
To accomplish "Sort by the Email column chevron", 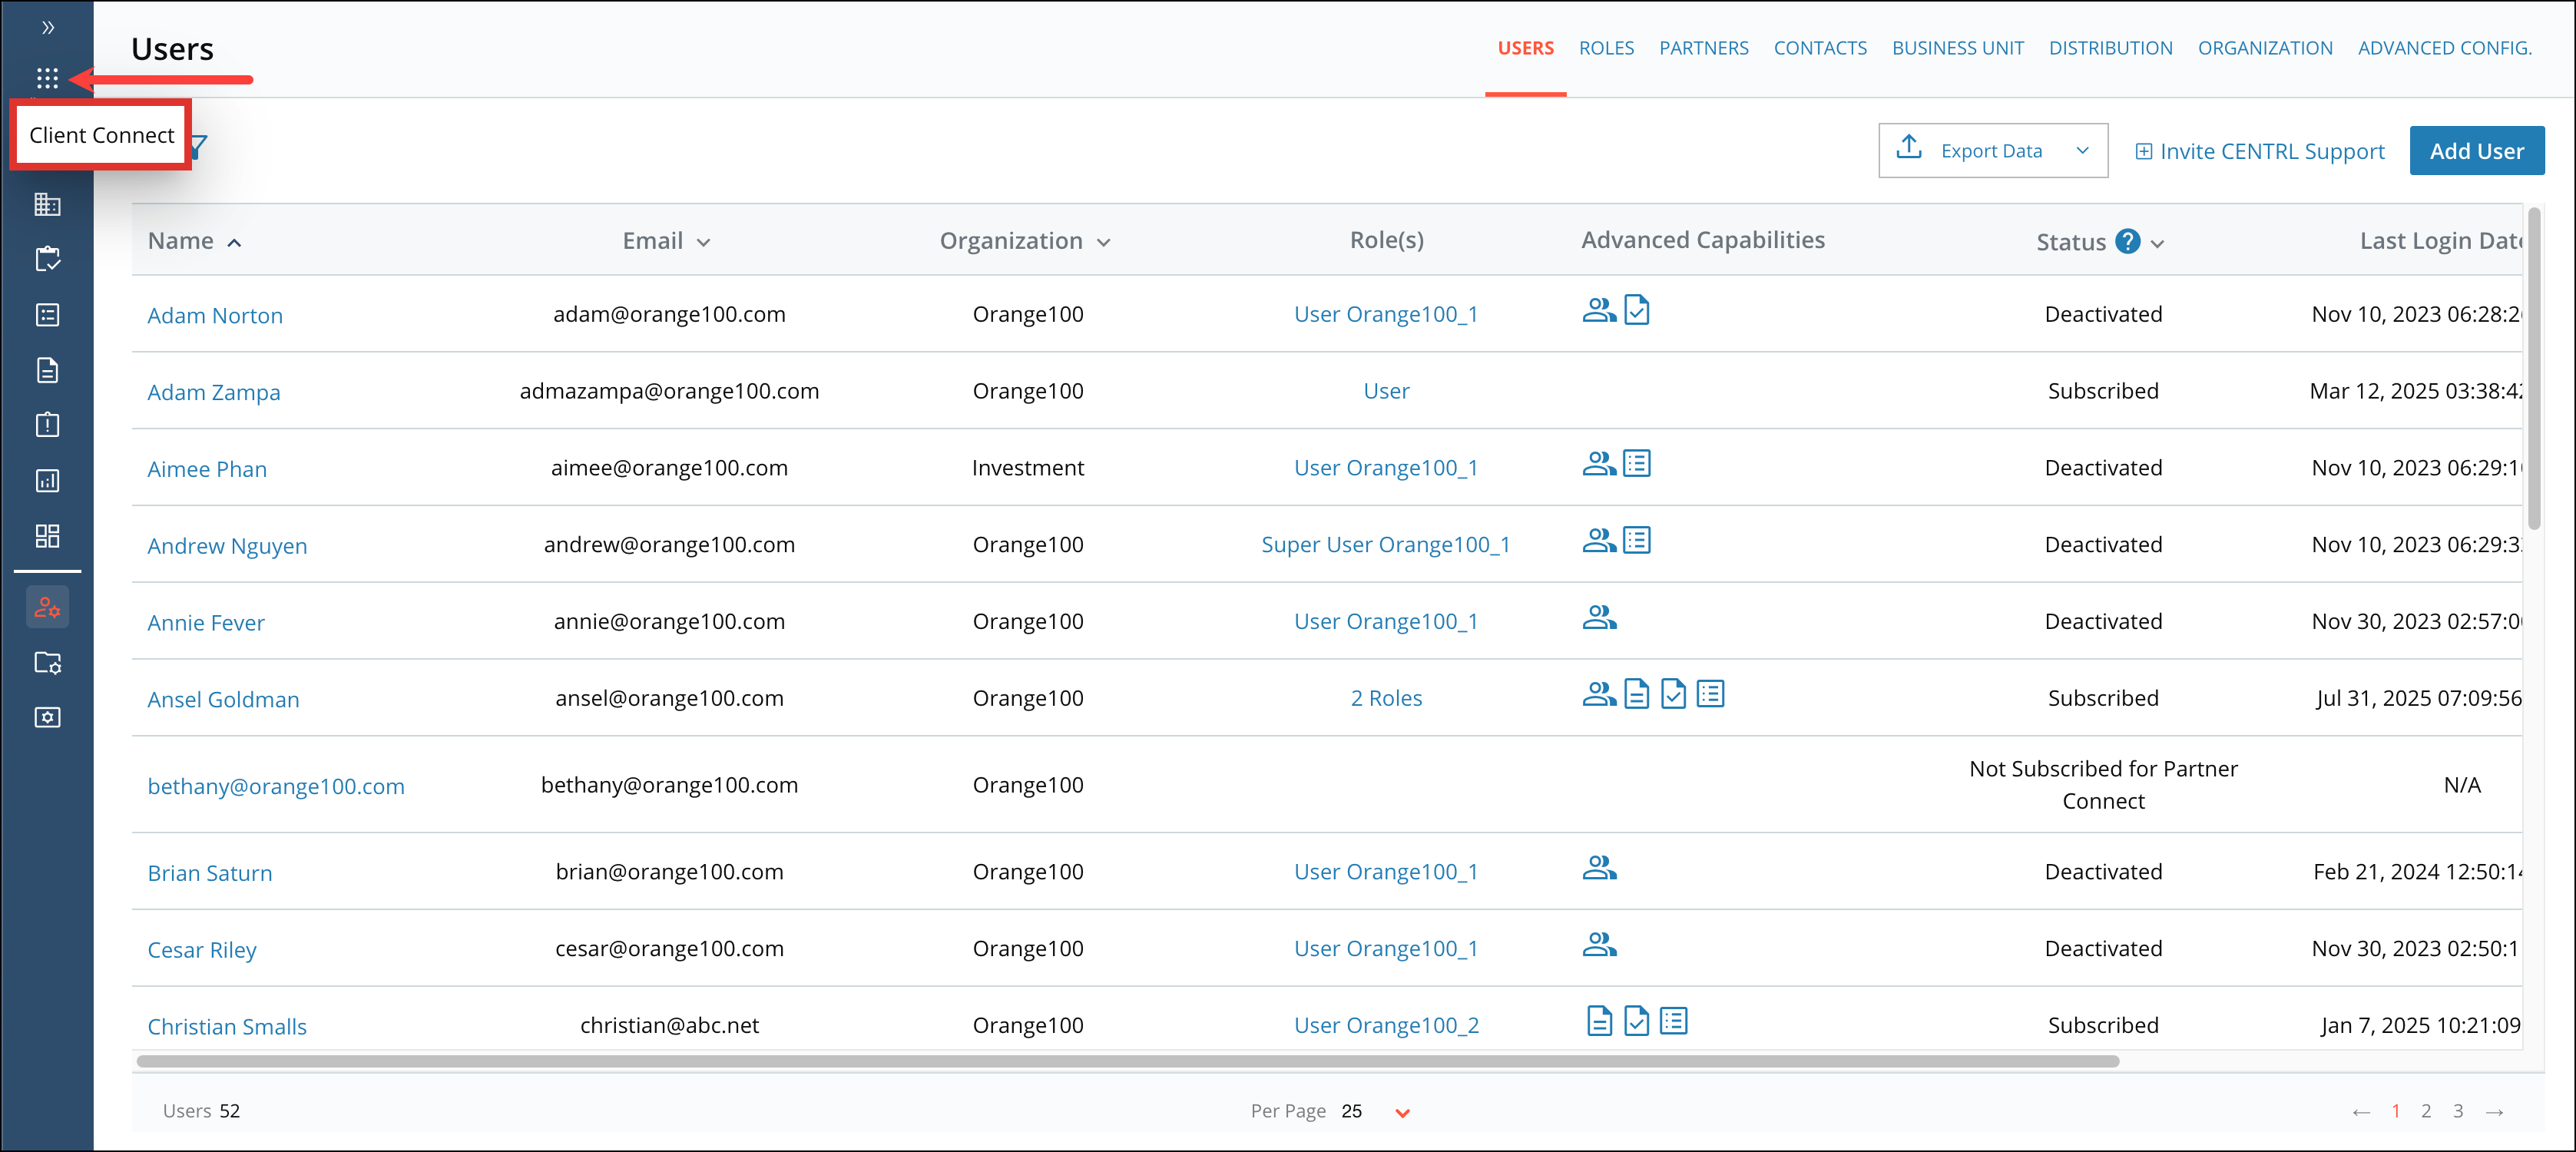I will pos(704,241).
